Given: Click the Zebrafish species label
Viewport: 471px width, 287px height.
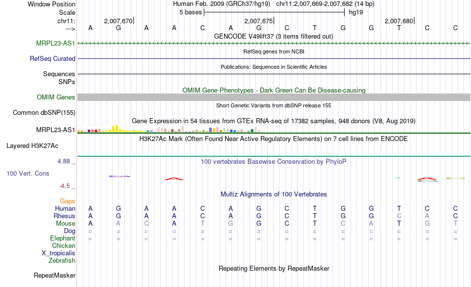Looking at the screenshot, I should point(62,261).
